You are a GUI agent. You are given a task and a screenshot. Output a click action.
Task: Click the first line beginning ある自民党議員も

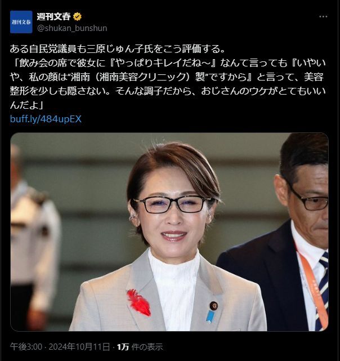(117, 49)
